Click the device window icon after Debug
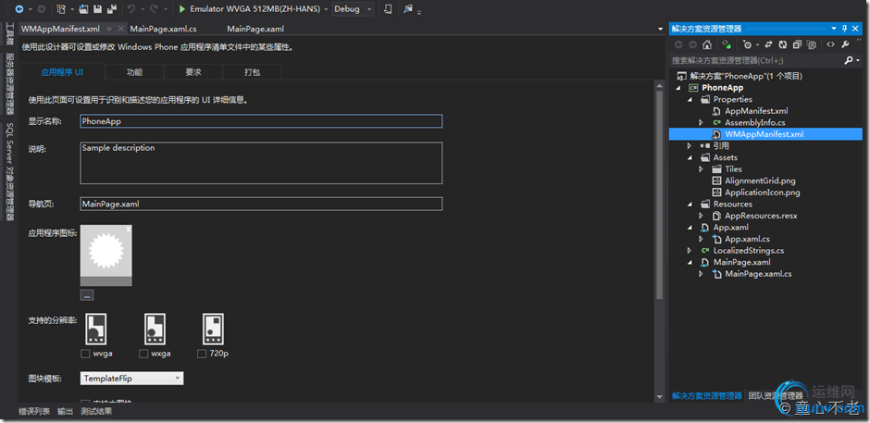Image resolution: width=870 pixels, height=423 pixels. [x=387, y=9]
